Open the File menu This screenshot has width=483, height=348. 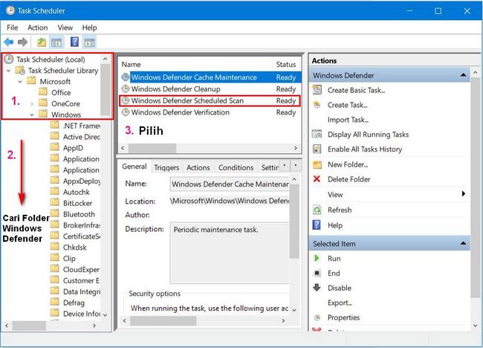click(x=13, y=28)
